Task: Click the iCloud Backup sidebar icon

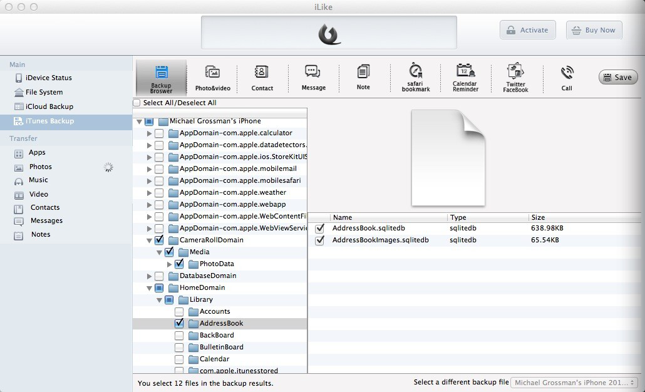Action: [x=19, y=106]
